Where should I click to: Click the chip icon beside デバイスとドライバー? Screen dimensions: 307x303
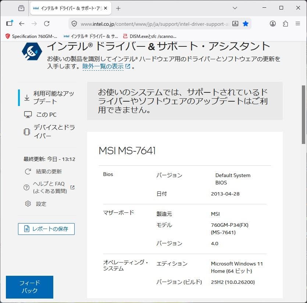coord(27,132)
